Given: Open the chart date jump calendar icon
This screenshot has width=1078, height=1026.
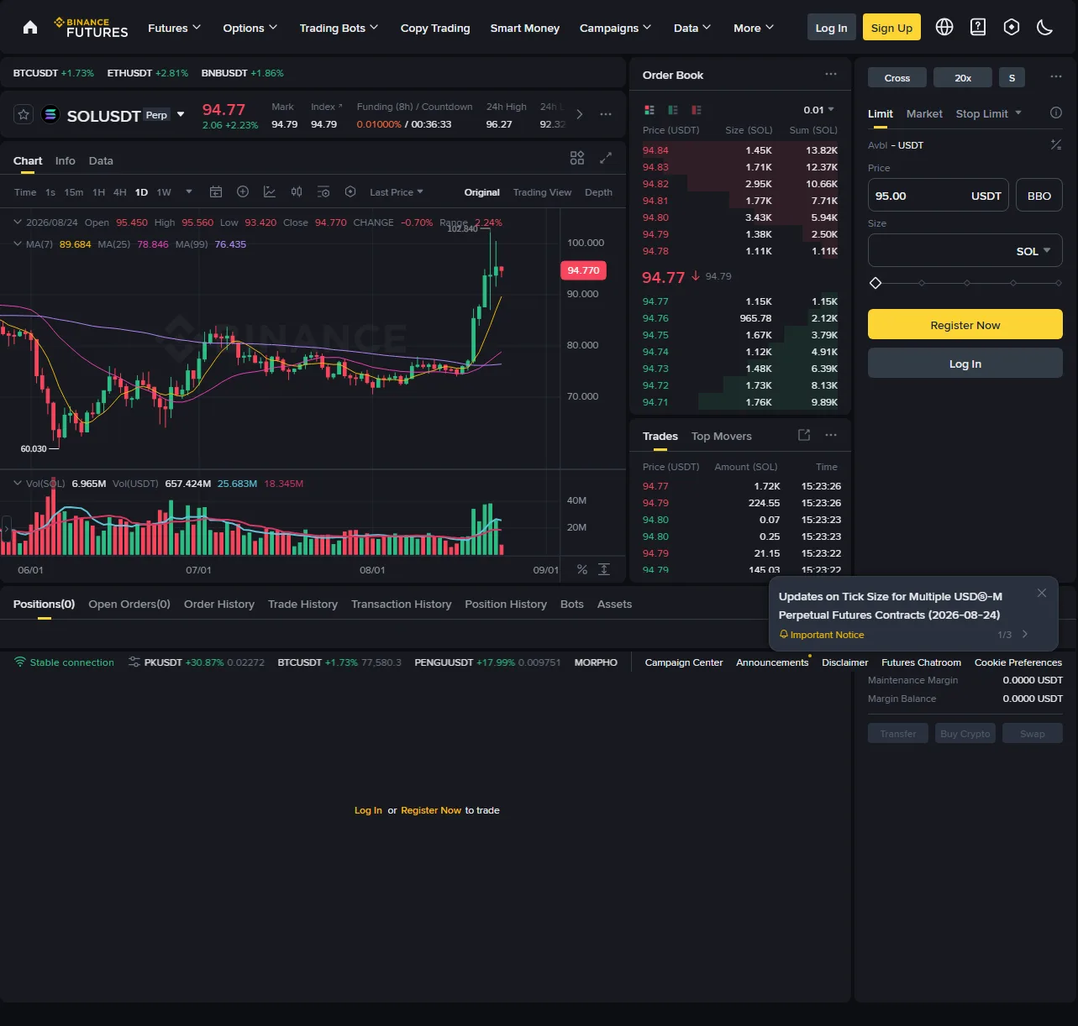Looking at the screenshot, I should [216, 192].
